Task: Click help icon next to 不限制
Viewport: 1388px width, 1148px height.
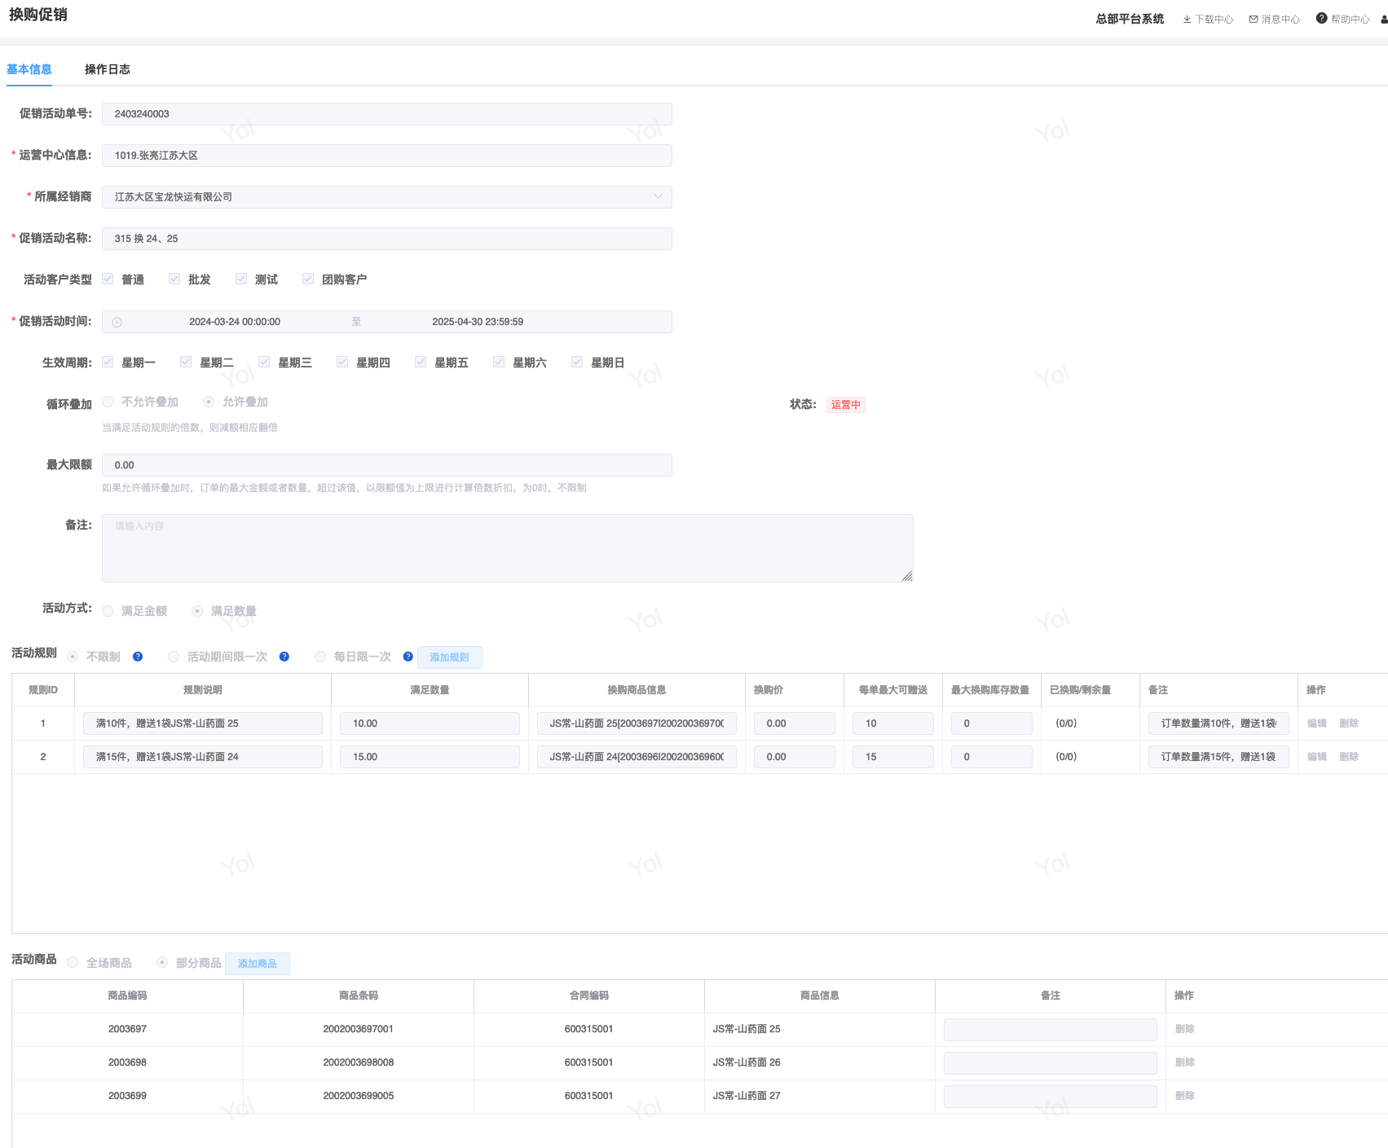Action: (138, 657)
